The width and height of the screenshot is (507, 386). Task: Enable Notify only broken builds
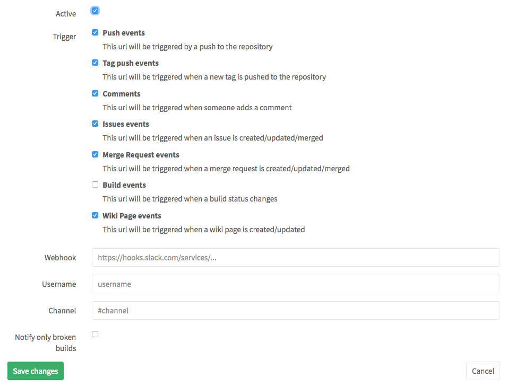point(95,334)
